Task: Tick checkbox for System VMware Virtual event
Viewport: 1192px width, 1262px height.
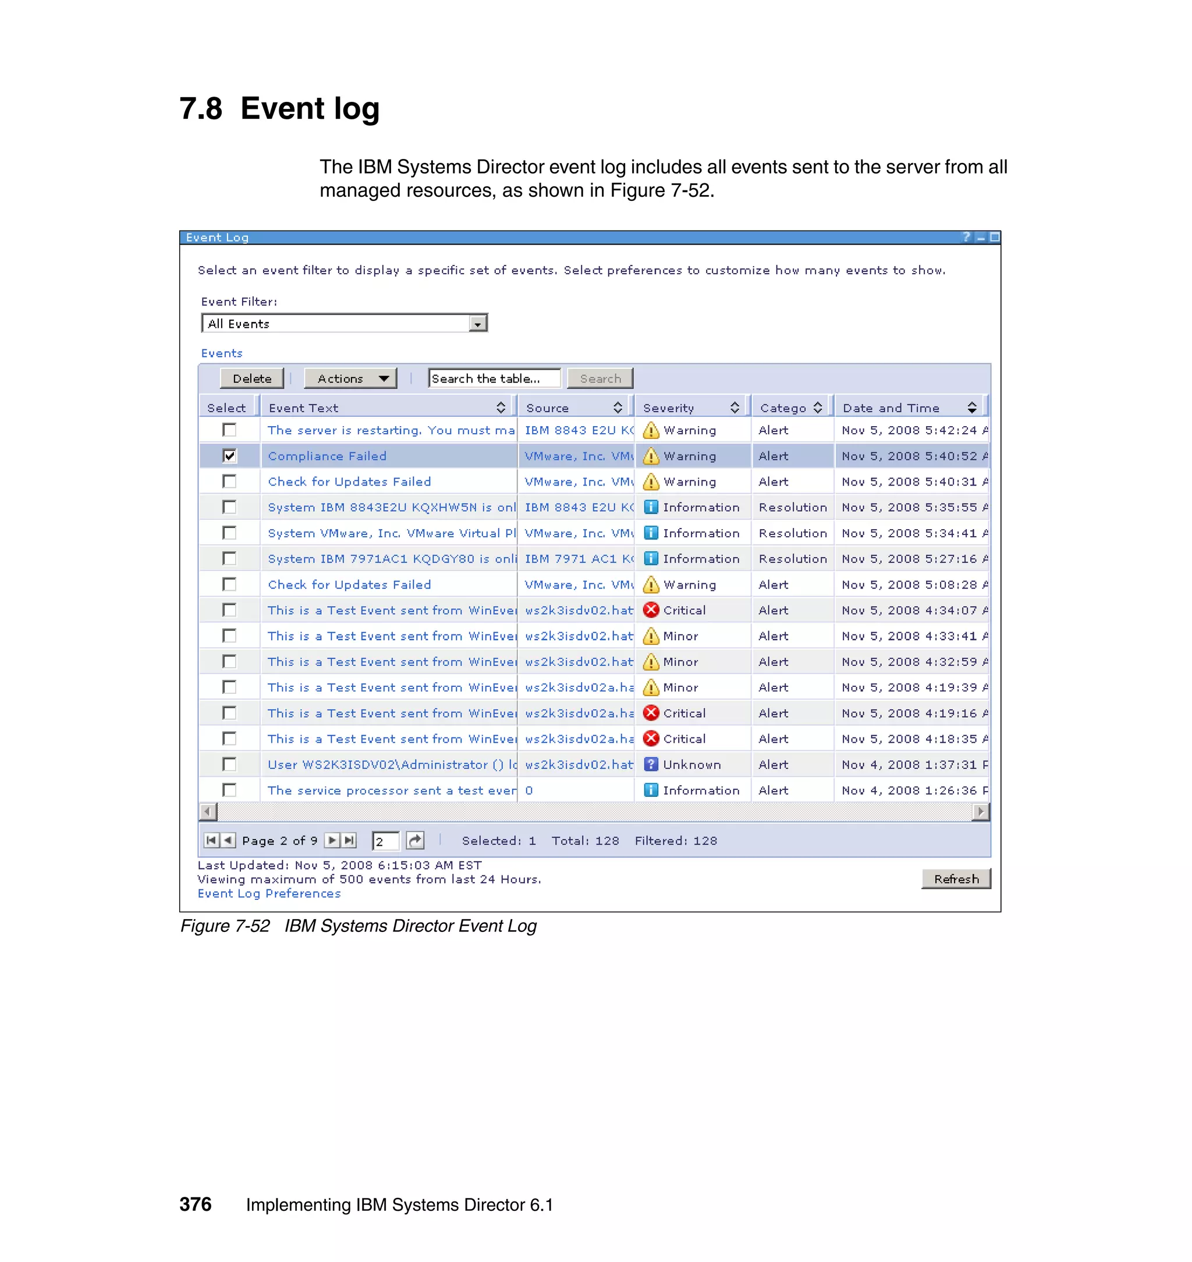Action: [229, 533]
